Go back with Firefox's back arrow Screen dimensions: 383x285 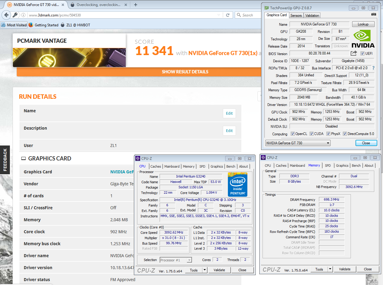coord(6,15)
